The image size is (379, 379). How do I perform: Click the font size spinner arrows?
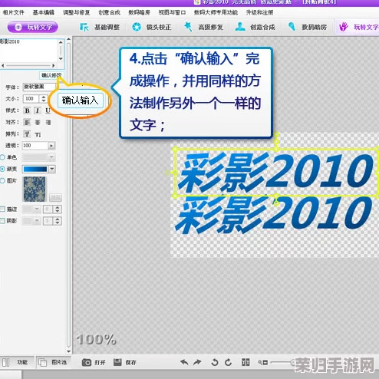44,99
